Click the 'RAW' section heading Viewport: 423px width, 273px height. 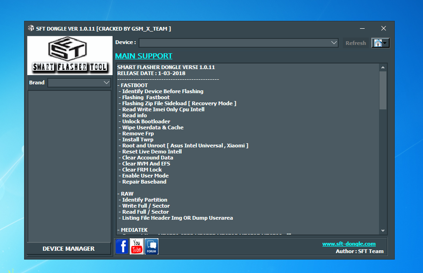click(126, 194)
